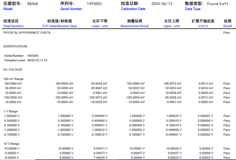
Task: Click lower limit 8.99973 V
Action: tap(100, 153)
